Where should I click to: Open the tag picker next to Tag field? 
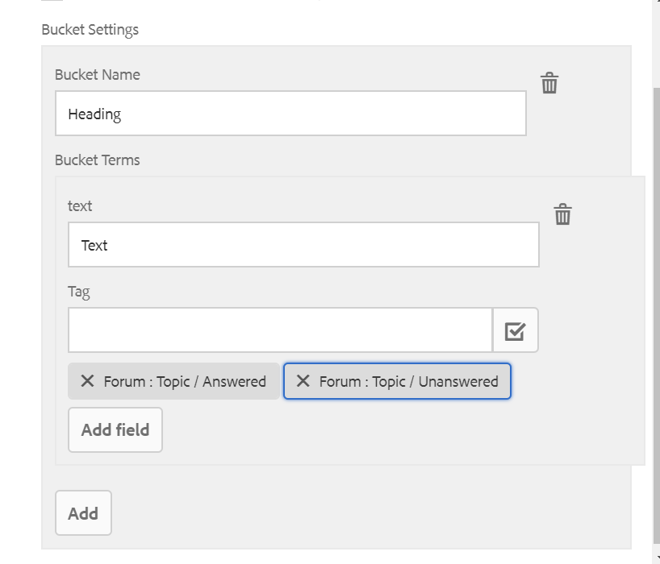coord(515,330)
